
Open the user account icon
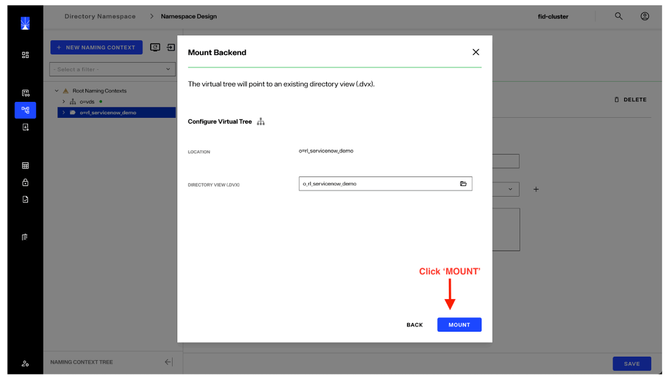click(645, 16)
